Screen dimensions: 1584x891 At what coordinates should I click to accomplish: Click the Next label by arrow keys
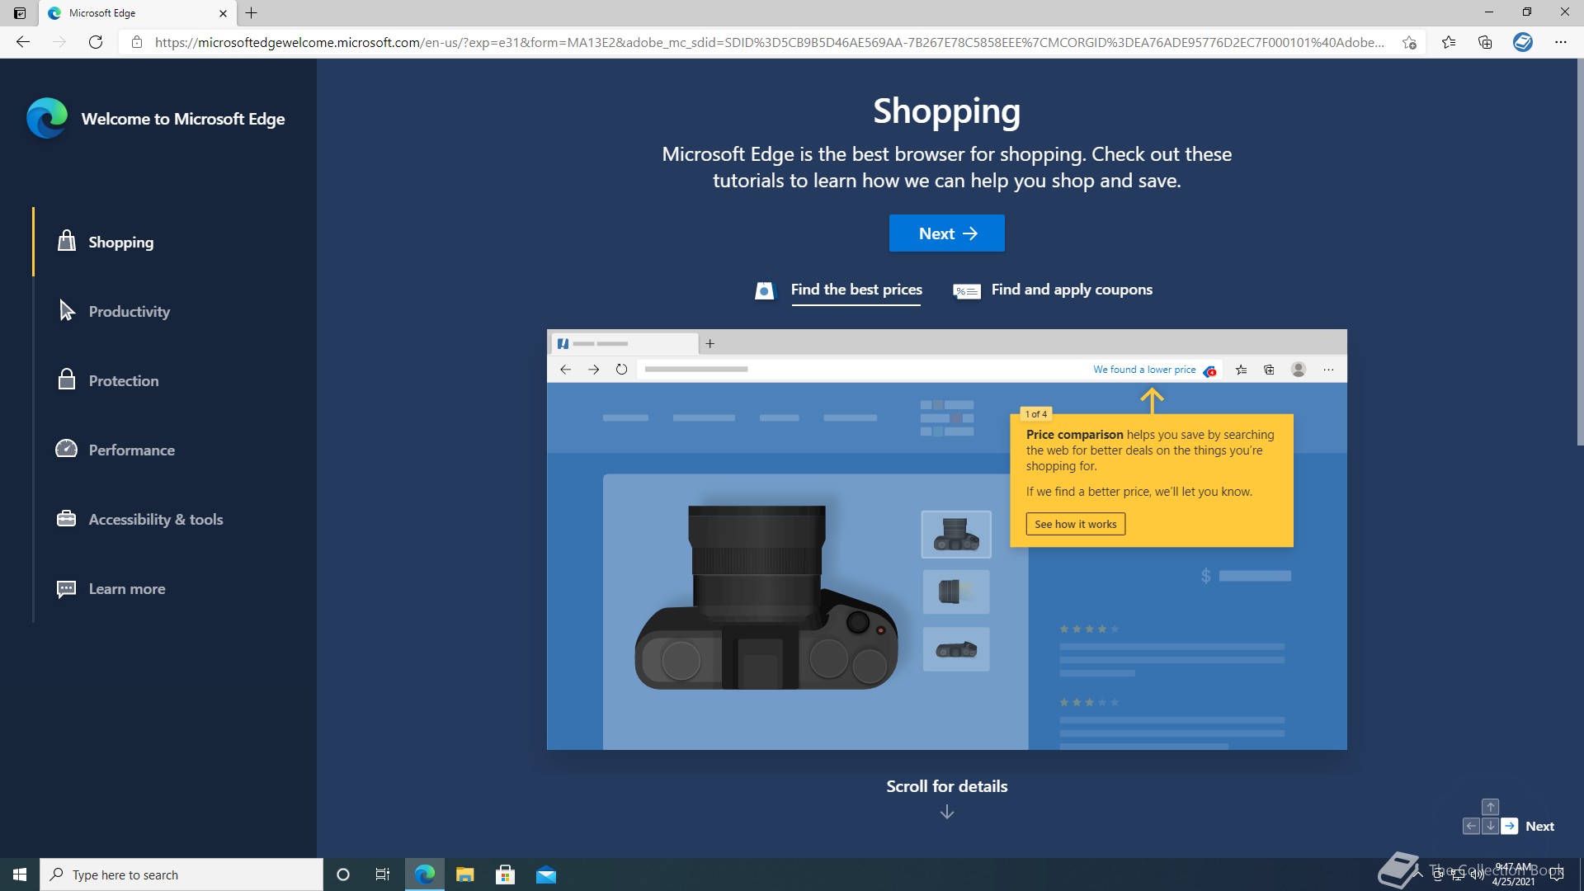(1539, 826)
